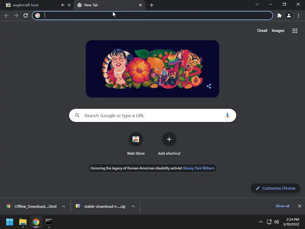Mute the eaglercraft local tab audio
Viewport: 305px width, 229px height.
click(x=63, y=5)
